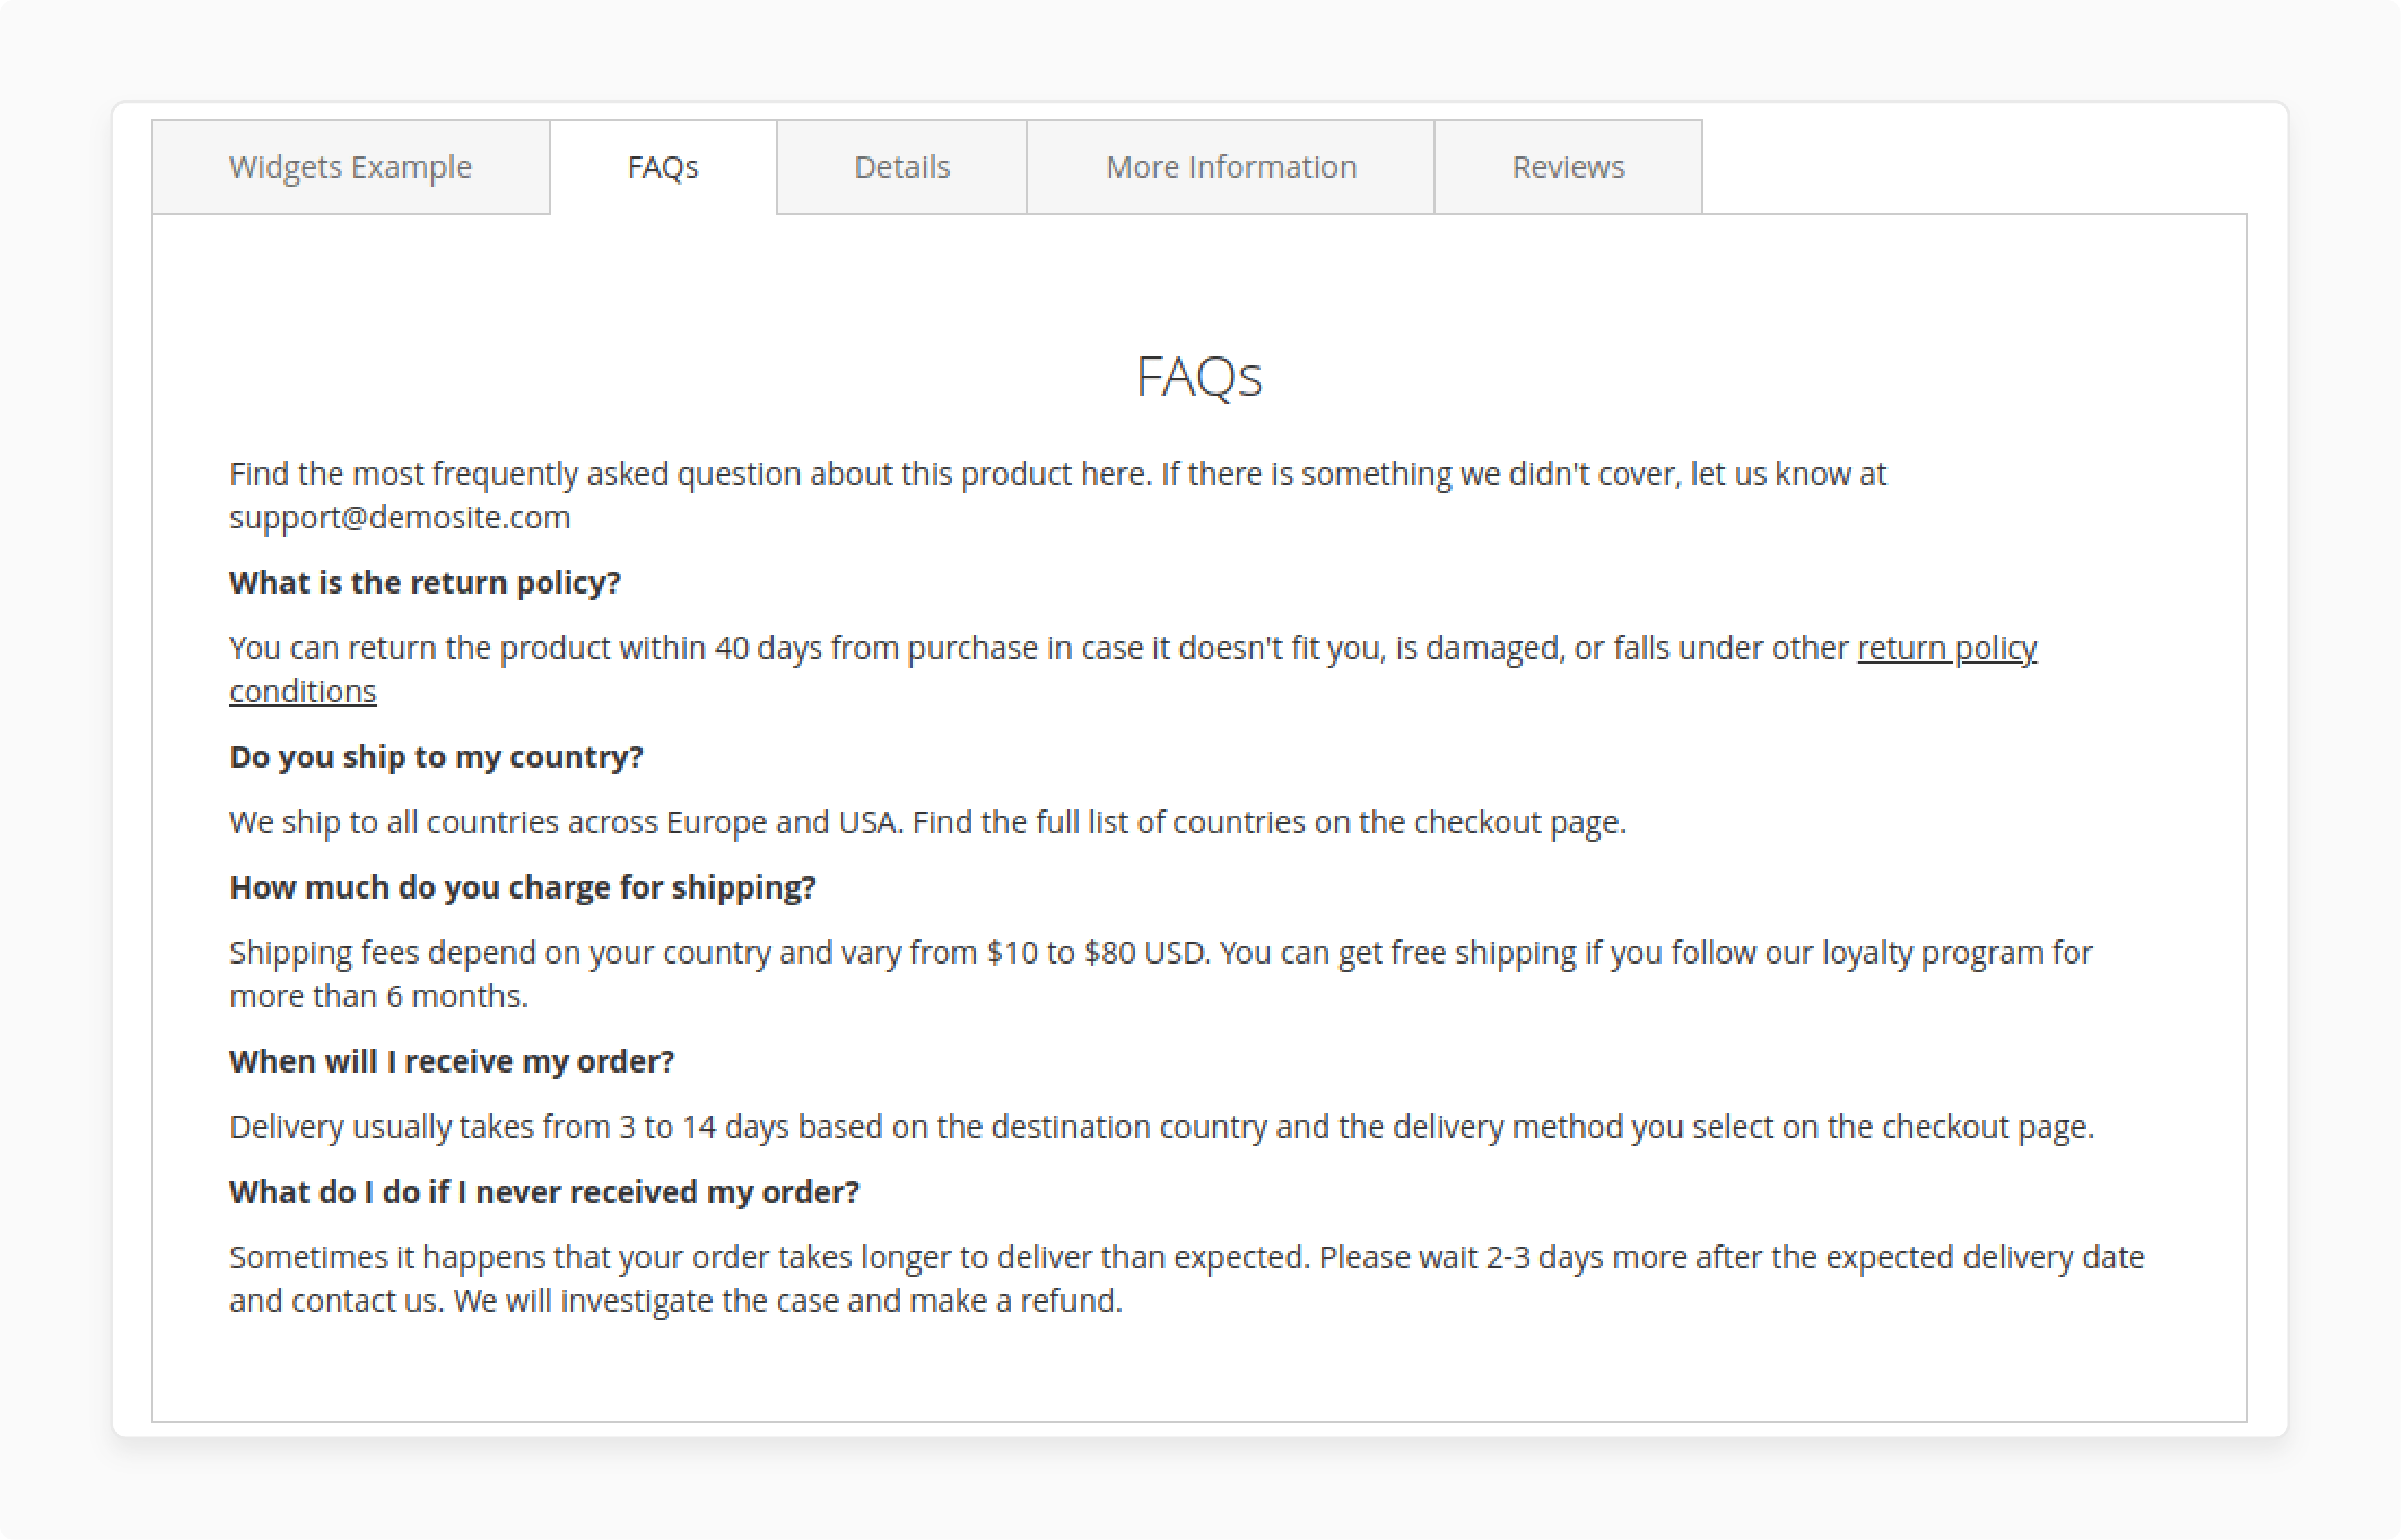Open the Details tab
The image size is (2401, 1540).
click(x=901, y=167)
